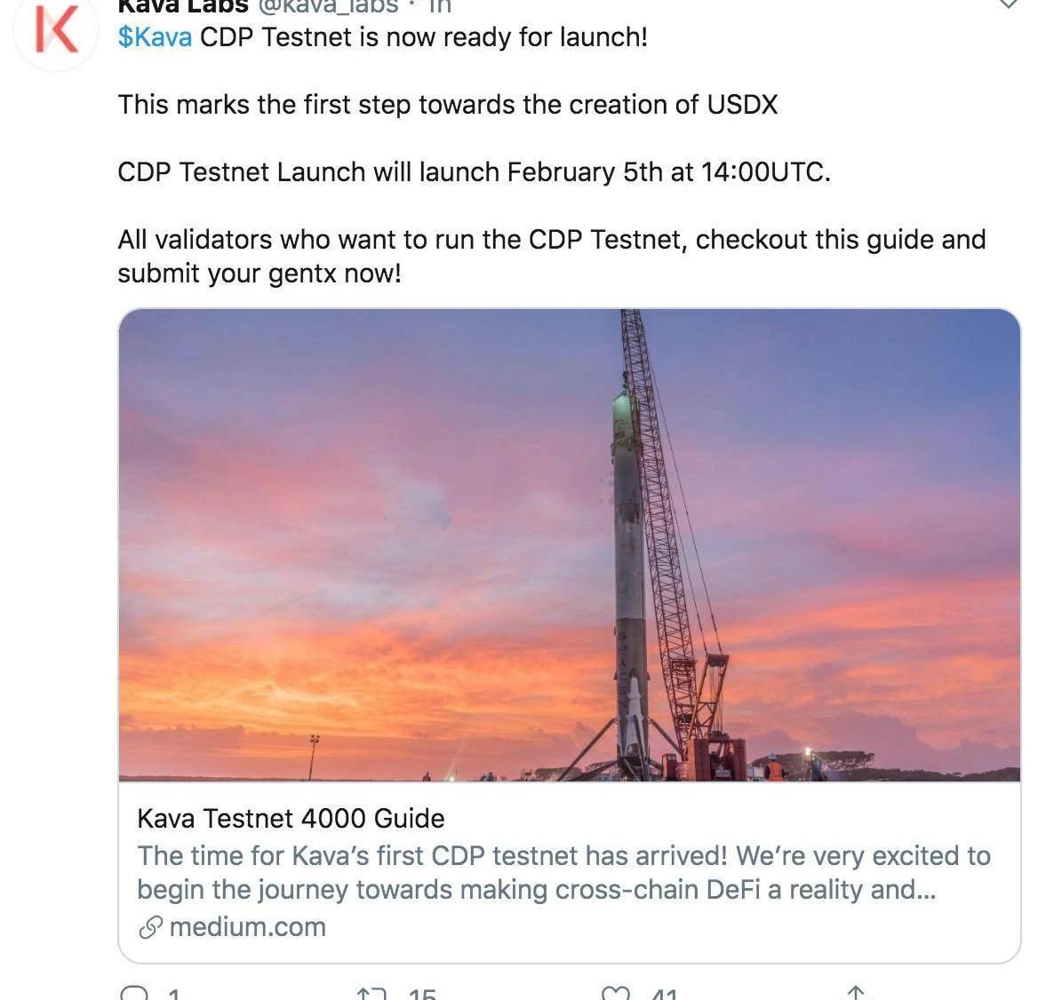1038x1000 pixels.
Task: Open the Kava Labs display name
Action: (x=182, y=5)
